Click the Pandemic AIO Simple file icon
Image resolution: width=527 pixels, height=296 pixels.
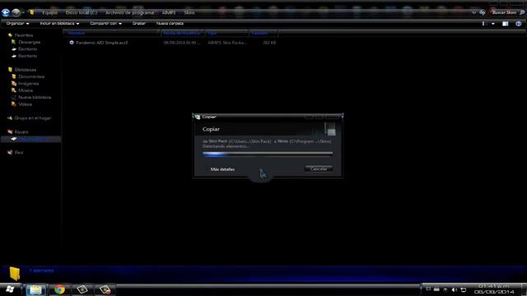tap(72, 43)
